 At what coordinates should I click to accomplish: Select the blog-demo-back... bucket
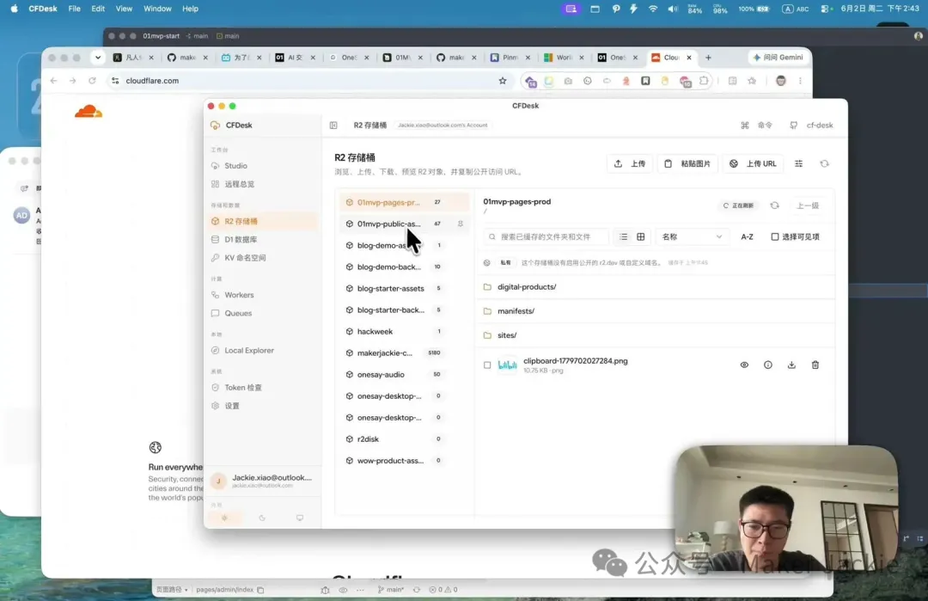coord(404,267)
